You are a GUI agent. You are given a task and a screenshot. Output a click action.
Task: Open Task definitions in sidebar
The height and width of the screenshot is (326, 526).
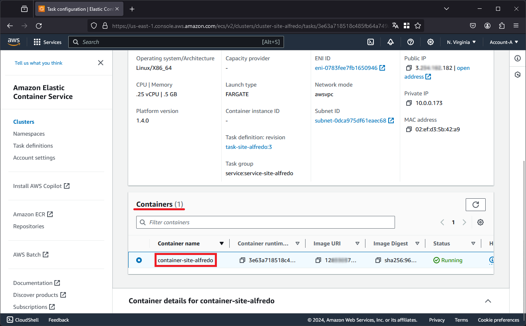(x=33, y=146)
